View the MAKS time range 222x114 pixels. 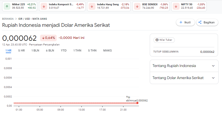pos(108,50)
